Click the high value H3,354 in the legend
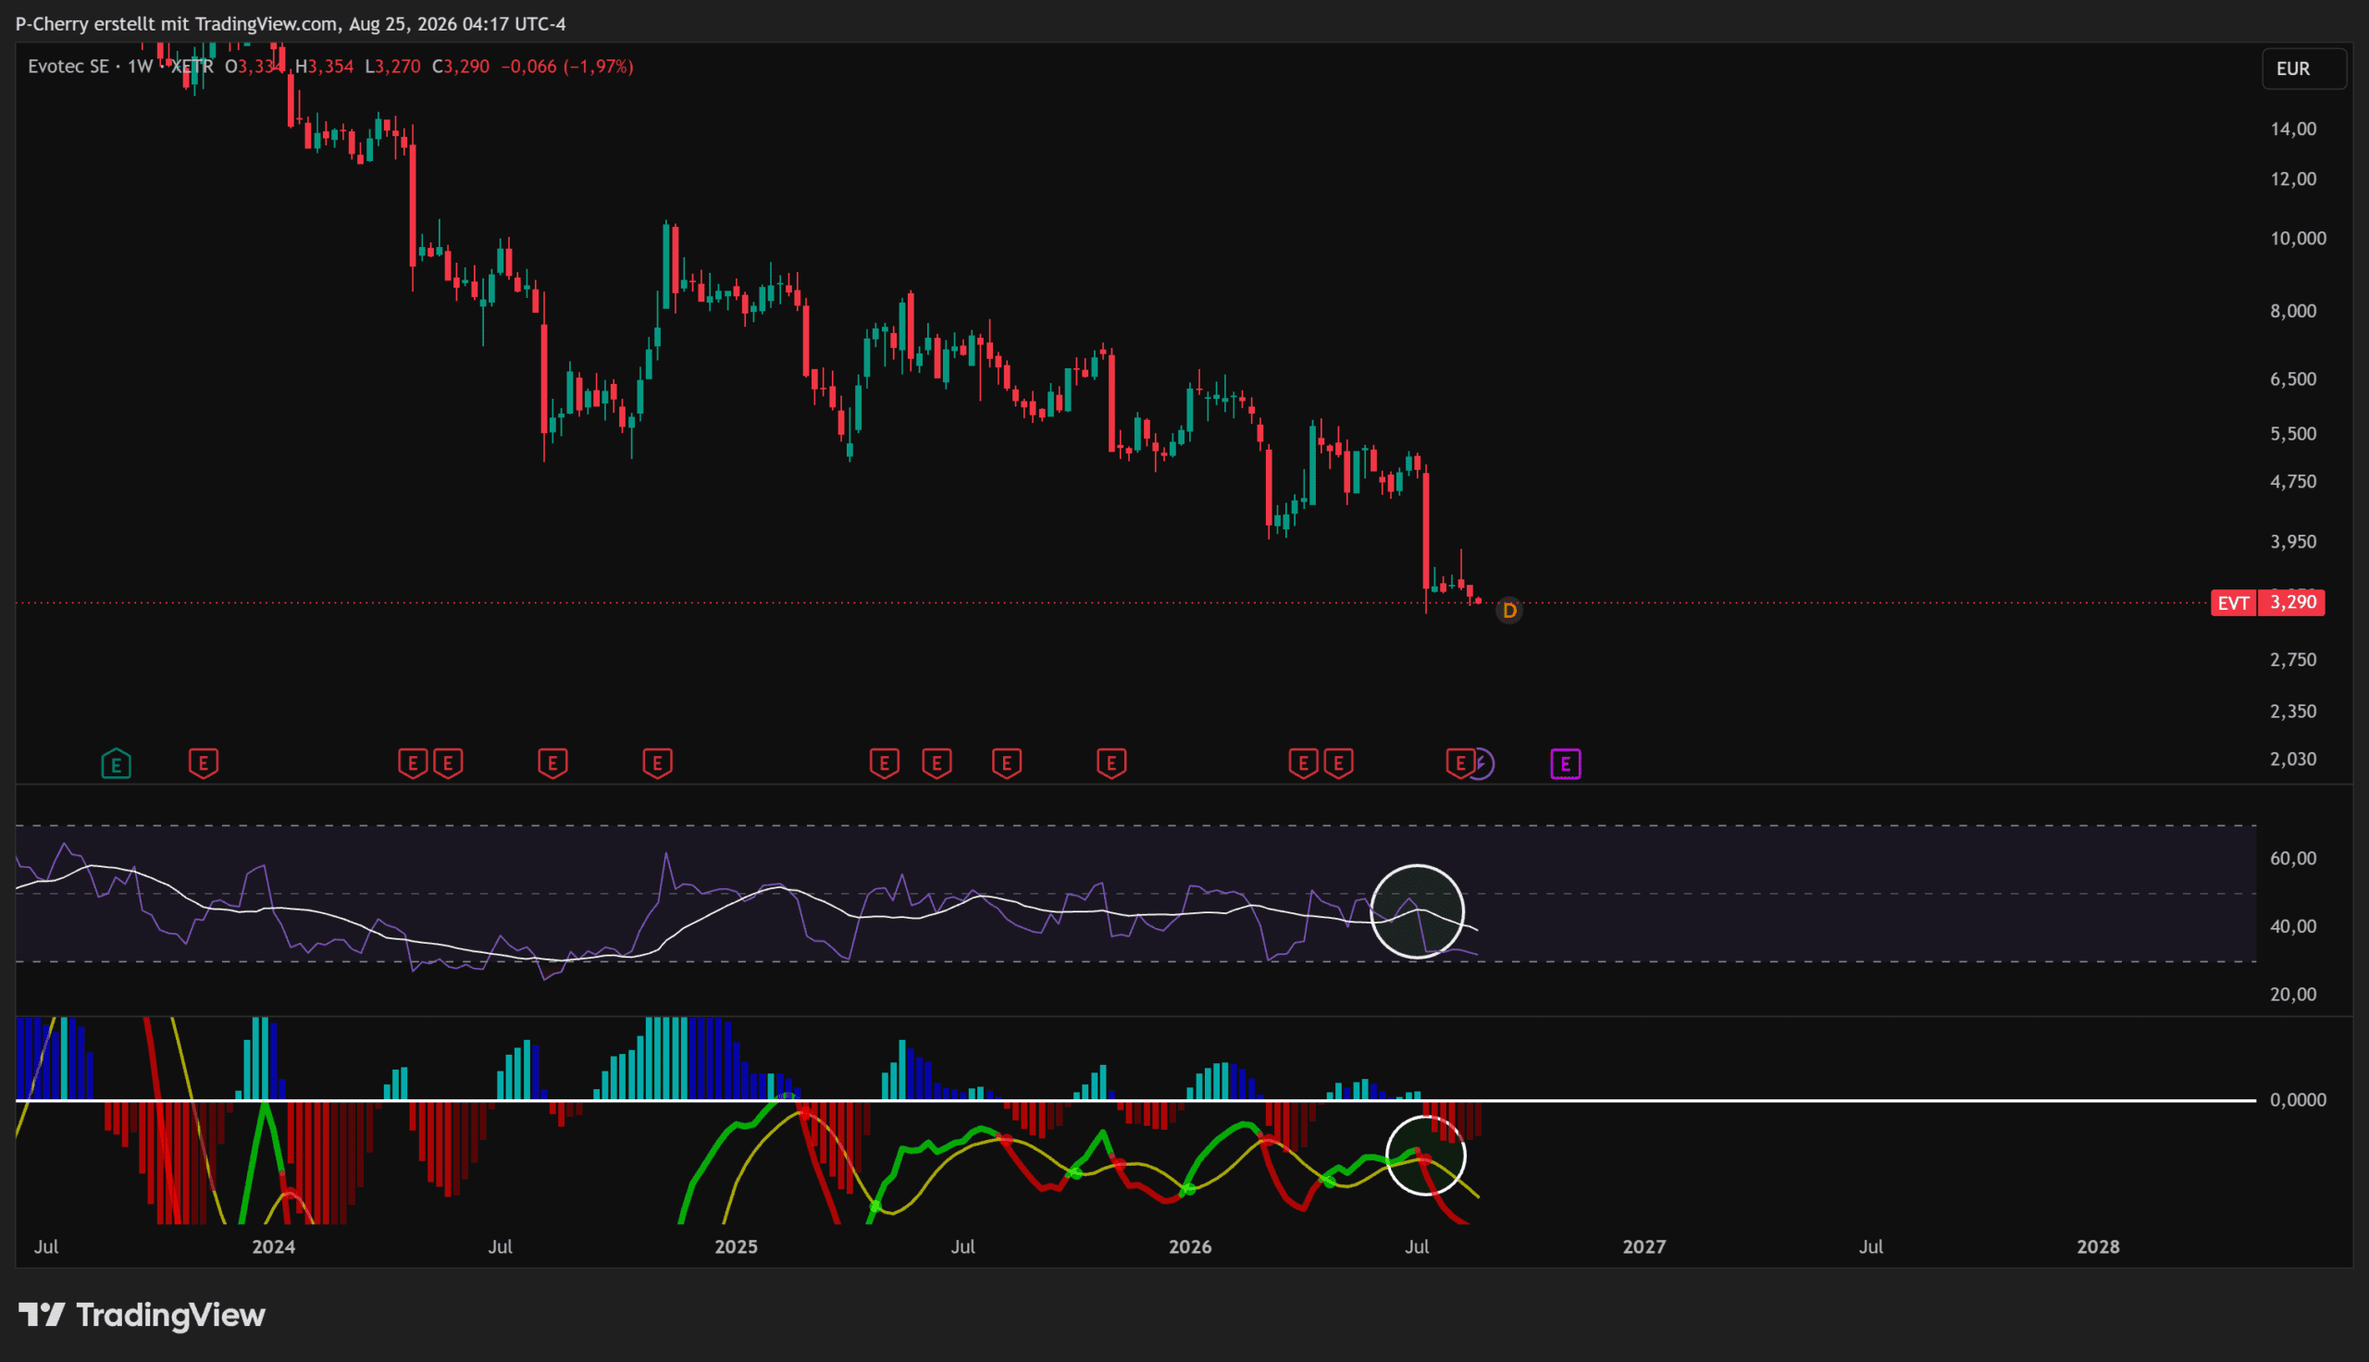 coord(325,67)
